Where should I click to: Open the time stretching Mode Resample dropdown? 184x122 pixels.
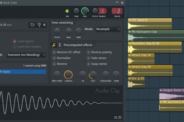point(108,29)
